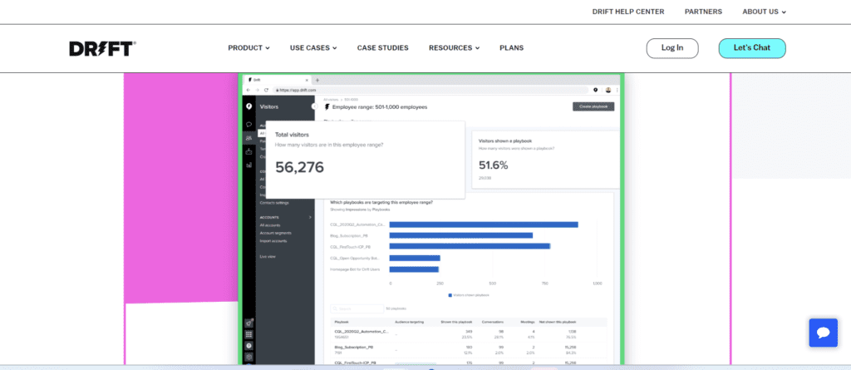Image resolution: width=851 pixels, height=370 pixels.
Task: Click the Audience targeting column header
Action: [x=409, y=322]
